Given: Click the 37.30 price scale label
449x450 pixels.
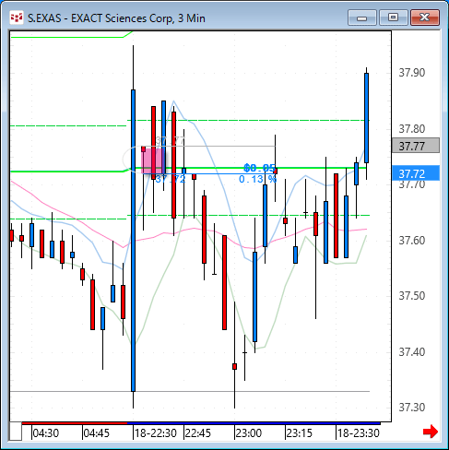Looking at the screenshot, I should pos(412,408).
